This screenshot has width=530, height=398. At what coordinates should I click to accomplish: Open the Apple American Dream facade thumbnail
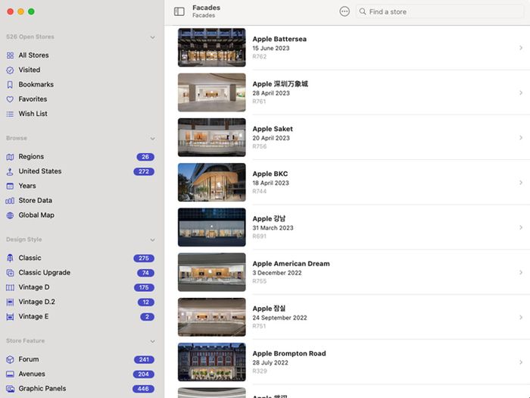click(211, 272)
